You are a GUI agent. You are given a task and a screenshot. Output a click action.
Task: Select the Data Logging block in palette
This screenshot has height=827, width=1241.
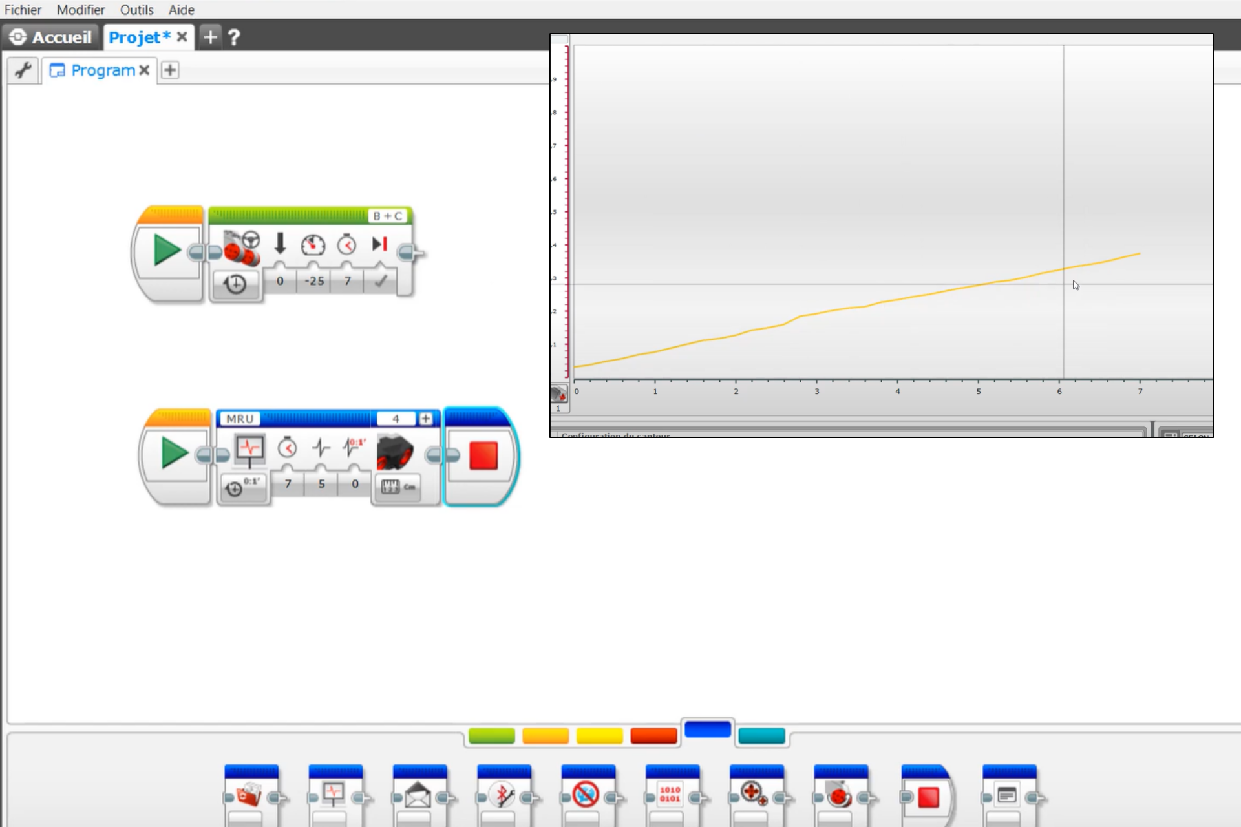[x=335, y=795]
